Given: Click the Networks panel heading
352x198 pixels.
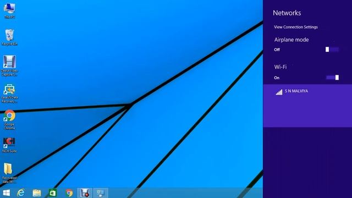Looking at the screenshot, I should (x=287, y=13).
